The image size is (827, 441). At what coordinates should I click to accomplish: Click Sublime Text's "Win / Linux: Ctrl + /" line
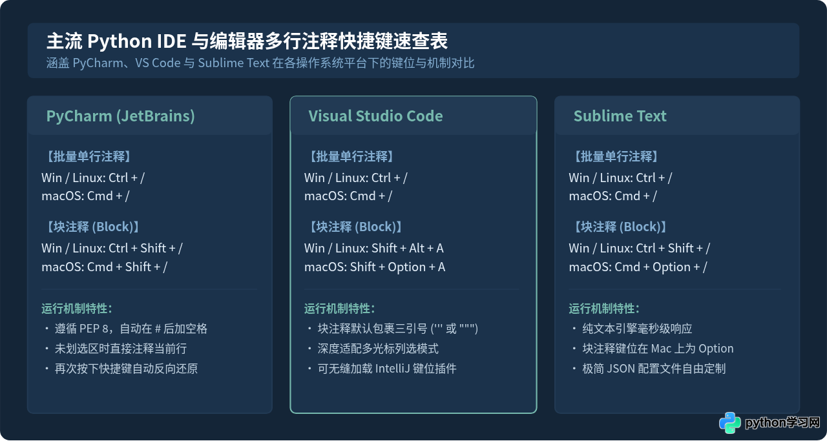(620, 178)
